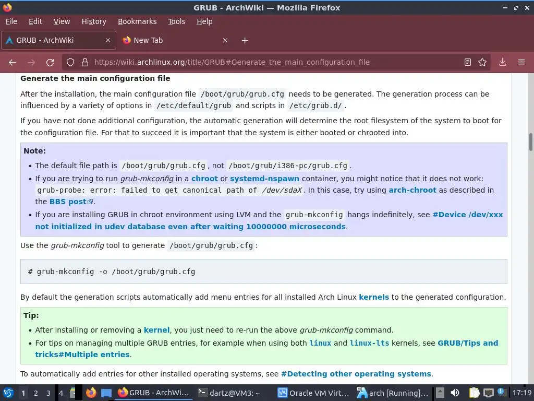The width and height of the screenshot is (534, 401).
Task: Launch Firefox from the taskbar quick launcher
Action: click(x=91, y=393)
